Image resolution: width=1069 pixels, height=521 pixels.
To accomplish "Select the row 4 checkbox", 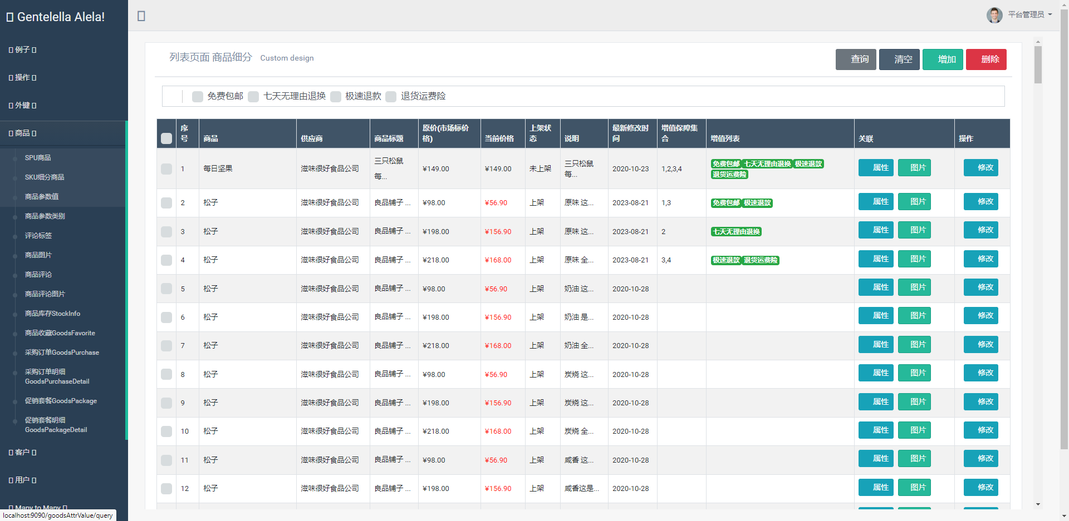I will pos(166,260).
